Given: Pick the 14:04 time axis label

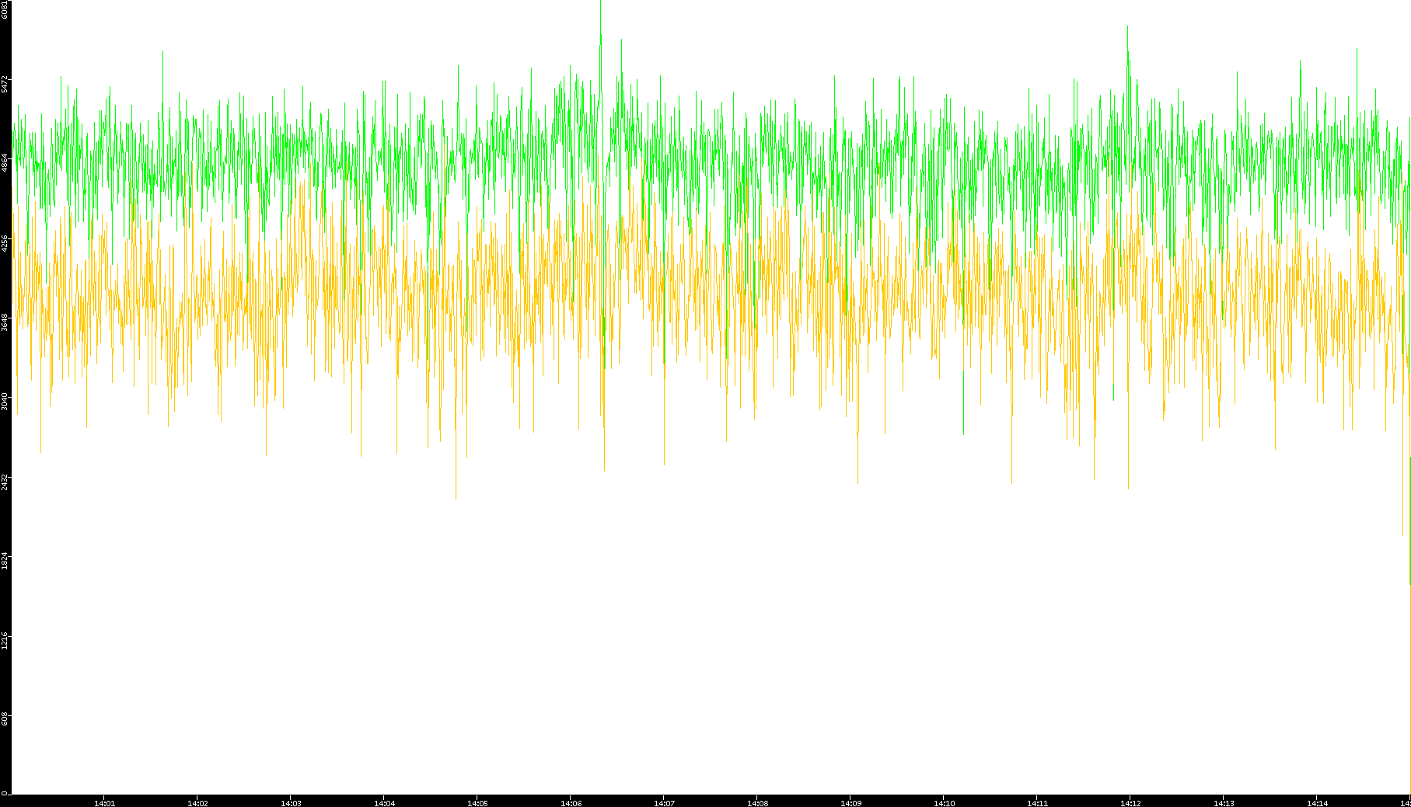Looking at the screenshot, I should click(384, 803).
